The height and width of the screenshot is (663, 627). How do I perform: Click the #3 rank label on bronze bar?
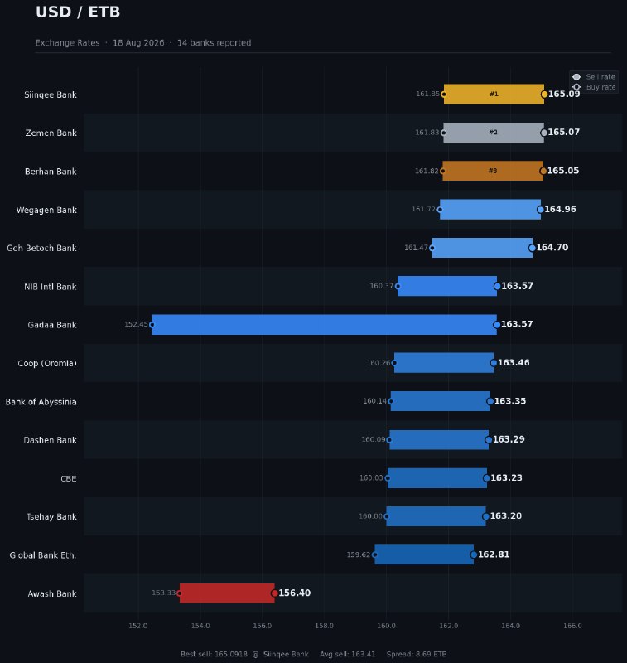[493, 171]
